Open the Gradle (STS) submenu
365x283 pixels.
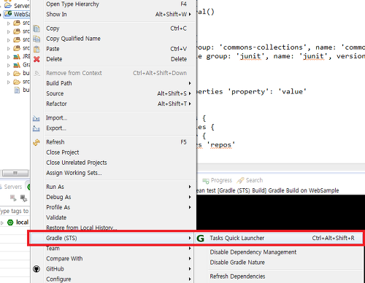pyautogui.click(x=112, y=238)
